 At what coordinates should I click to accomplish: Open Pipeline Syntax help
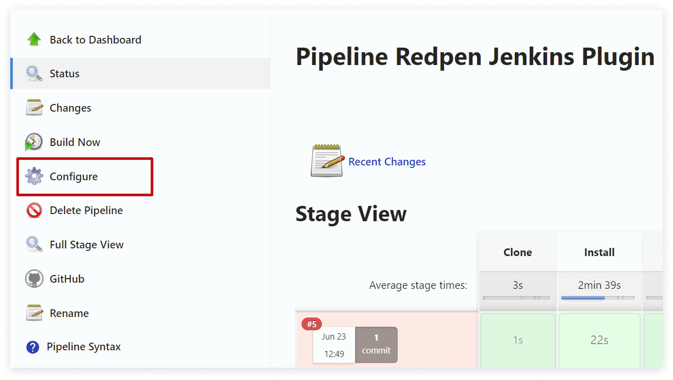pyautogui.click(x=83, y=347)
